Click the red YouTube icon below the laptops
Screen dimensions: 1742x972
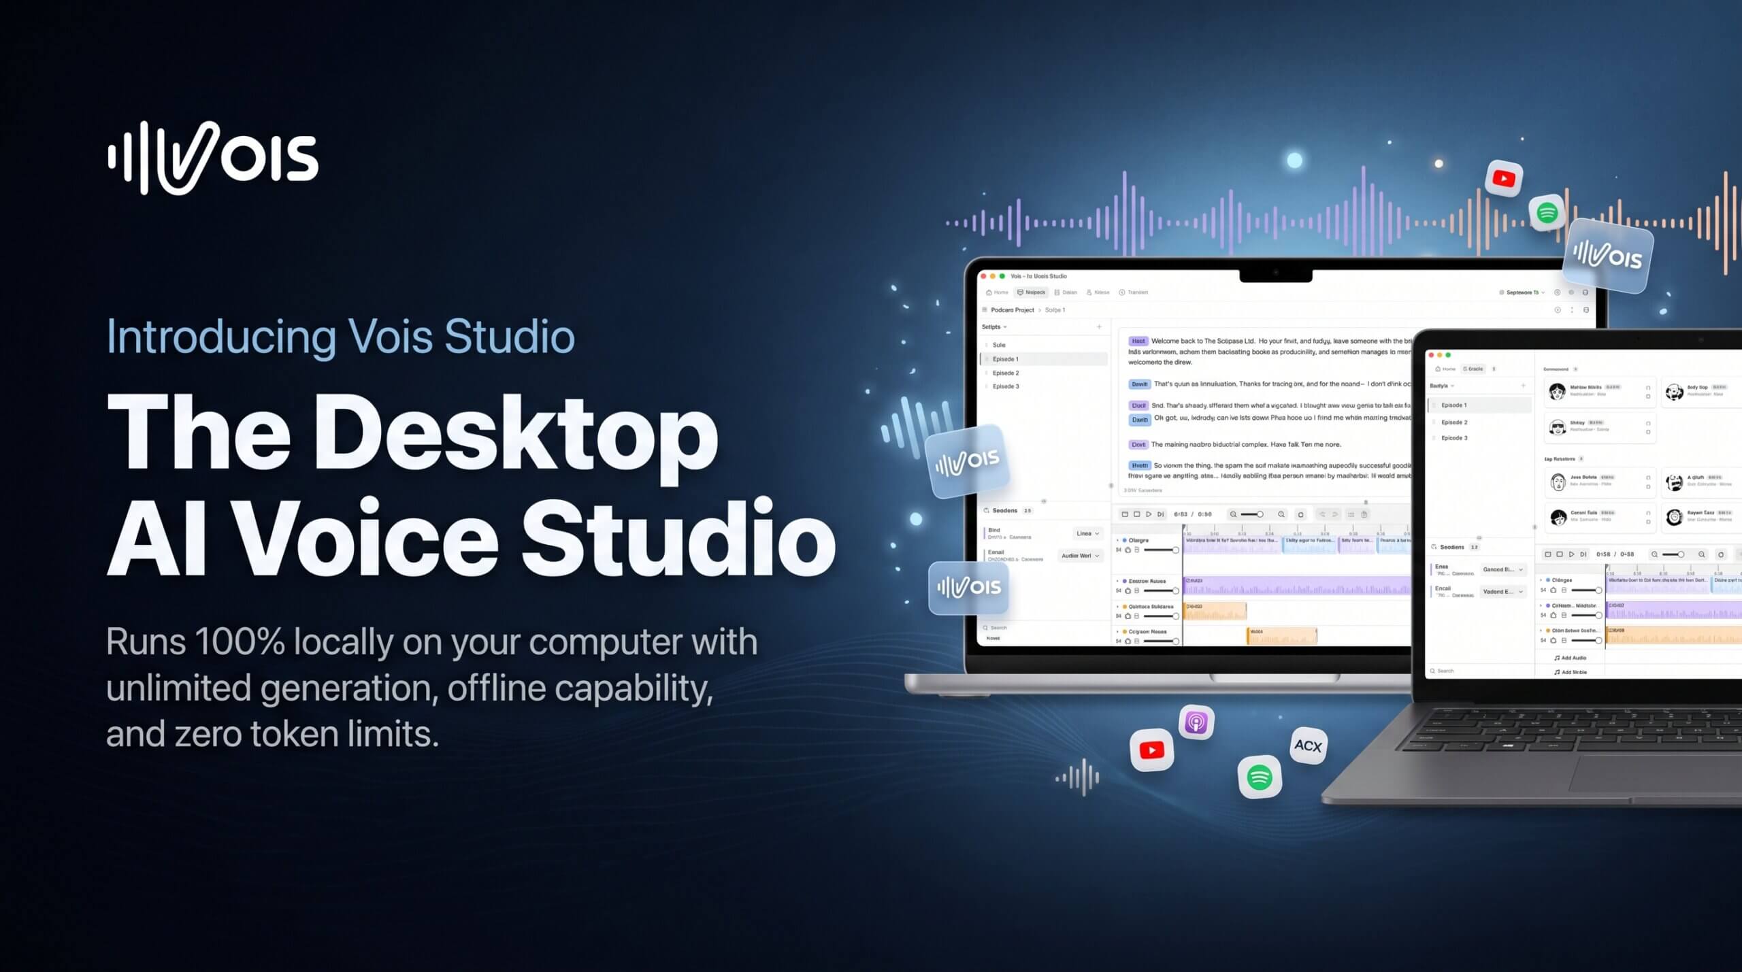[1151, 750]
